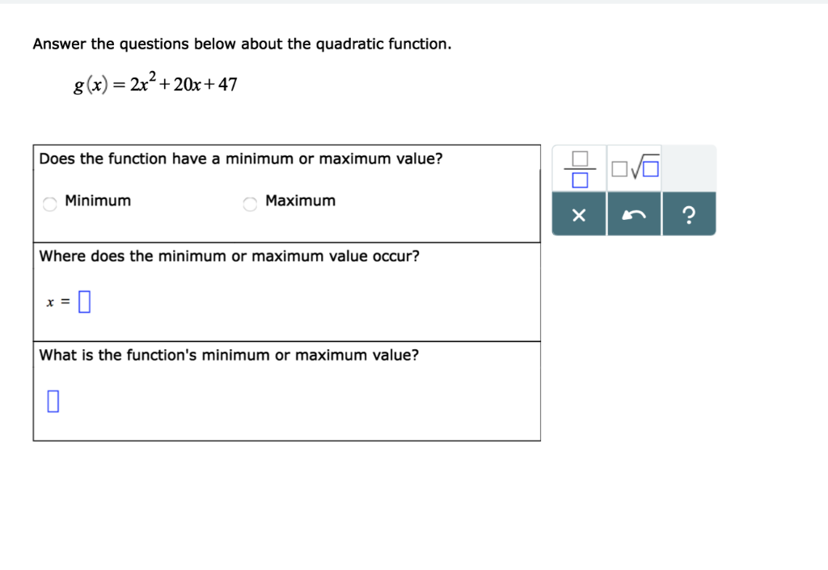Select the fraction template icon
Screen dimensions: 828x570
tap(579, 167)
